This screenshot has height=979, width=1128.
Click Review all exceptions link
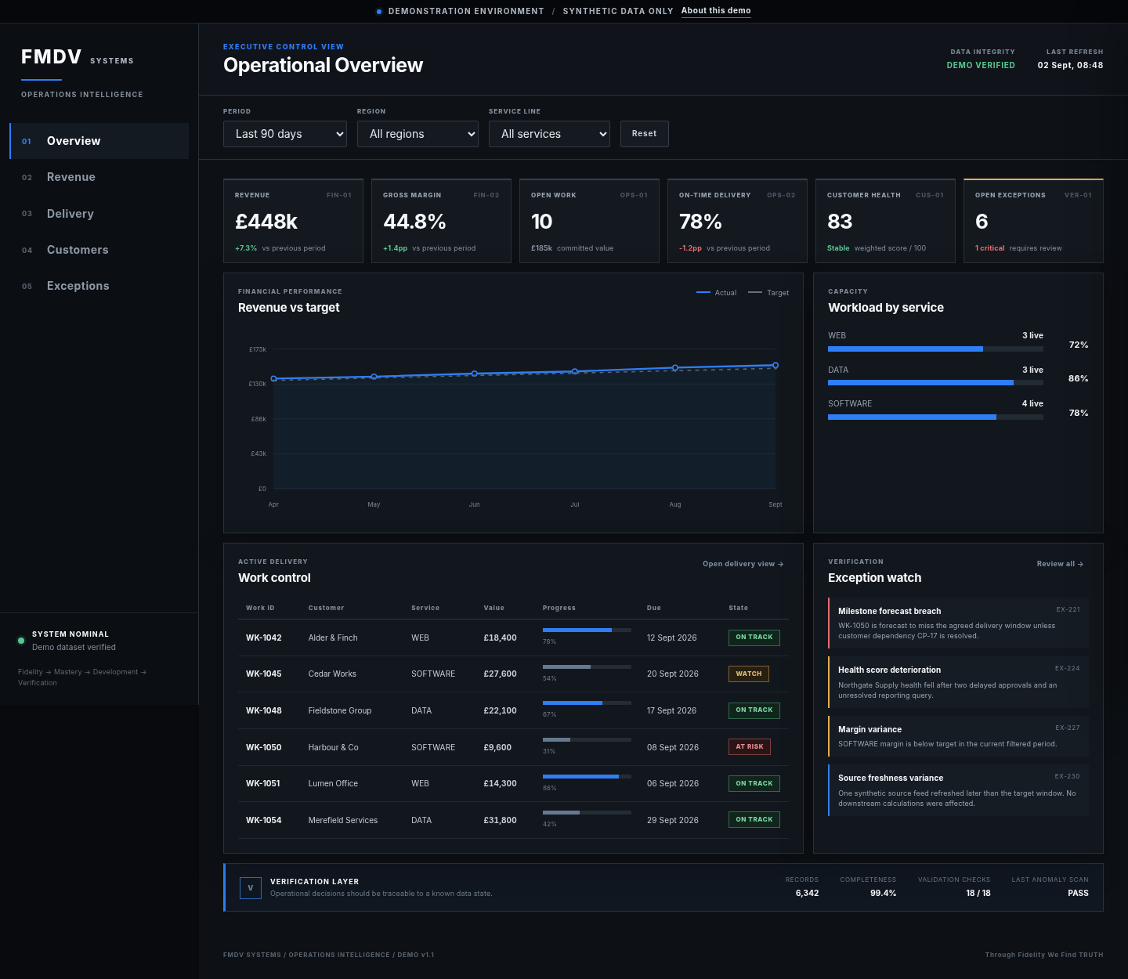[1060, 564]
